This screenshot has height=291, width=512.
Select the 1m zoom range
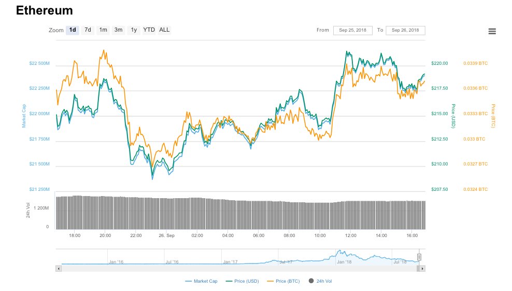click(103, 30)
